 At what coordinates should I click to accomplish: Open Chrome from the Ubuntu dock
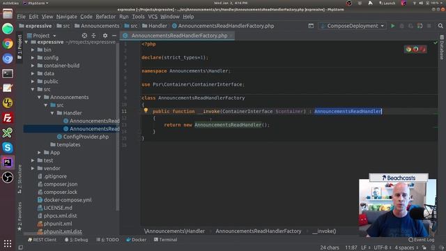[8, 44]
